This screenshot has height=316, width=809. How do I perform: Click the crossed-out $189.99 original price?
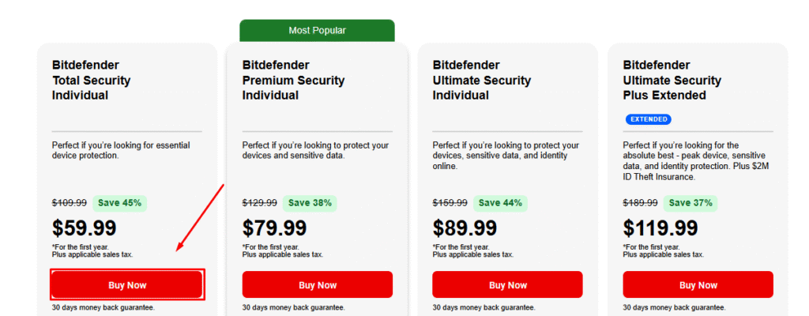tap(640, 203)
